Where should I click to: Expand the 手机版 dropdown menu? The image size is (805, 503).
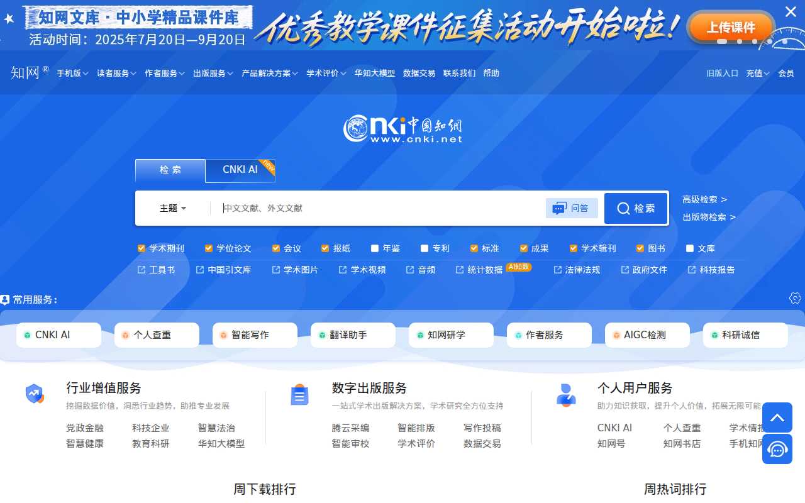pyautogui.click(x=72, y=73)
